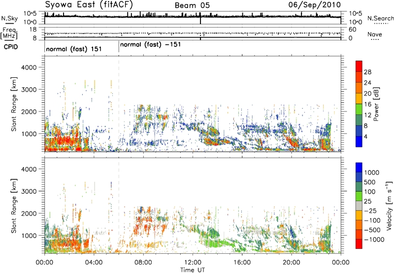Click the '20:00' time axis label
The height and width of the screenshot is (273, 394).
[x=291, y=262]
